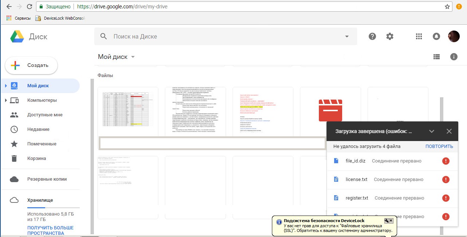Close the DeviceLock notification balloon
The image size is (467, 237).
pyautogui.click(x=391, y=221)
